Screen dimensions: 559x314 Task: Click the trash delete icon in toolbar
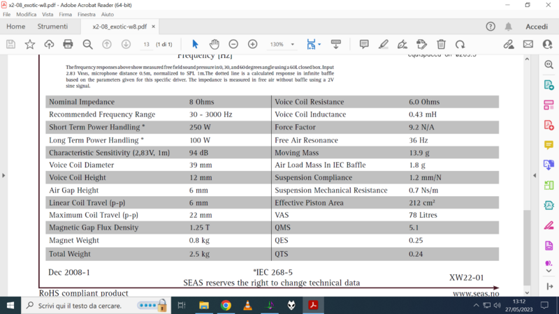point(441,44)
